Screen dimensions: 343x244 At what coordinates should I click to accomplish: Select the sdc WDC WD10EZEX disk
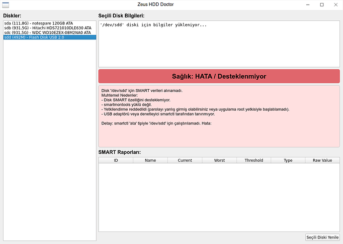pos(50,32)
